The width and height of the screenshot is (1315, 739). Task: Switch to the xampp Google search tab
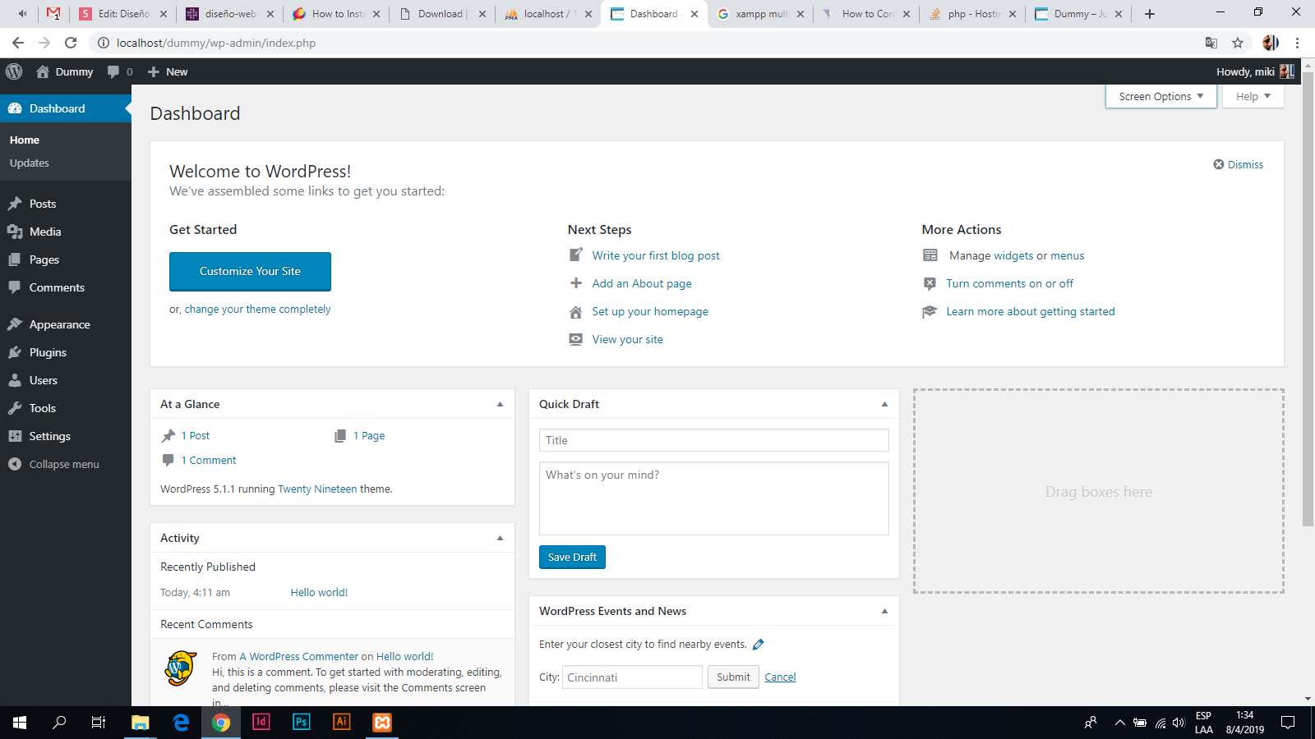tap(761, 14)
